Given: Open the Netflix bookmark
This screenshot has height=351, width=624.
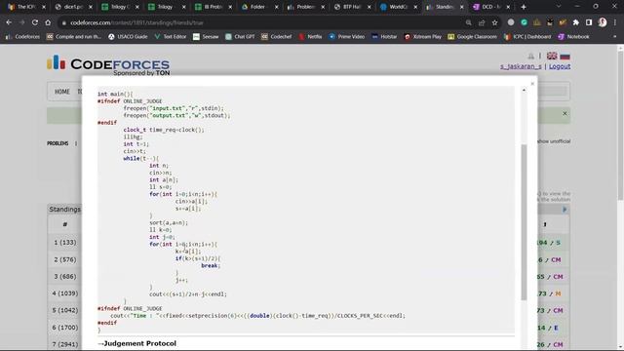Looking at the screenshot, I should [310, 37].
